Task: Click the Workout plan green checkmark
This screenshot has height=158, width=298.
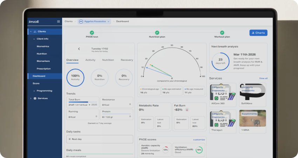Action: tap(222, 33)
